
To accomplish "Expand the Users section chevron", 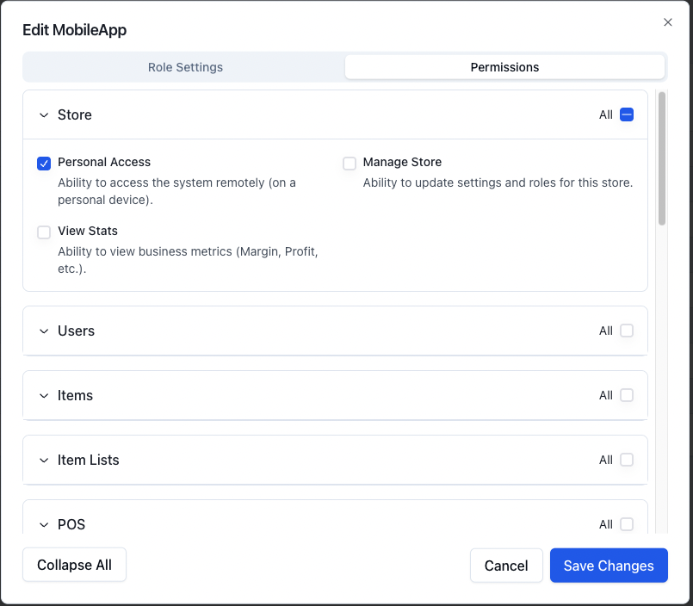I will coord(44,331).
